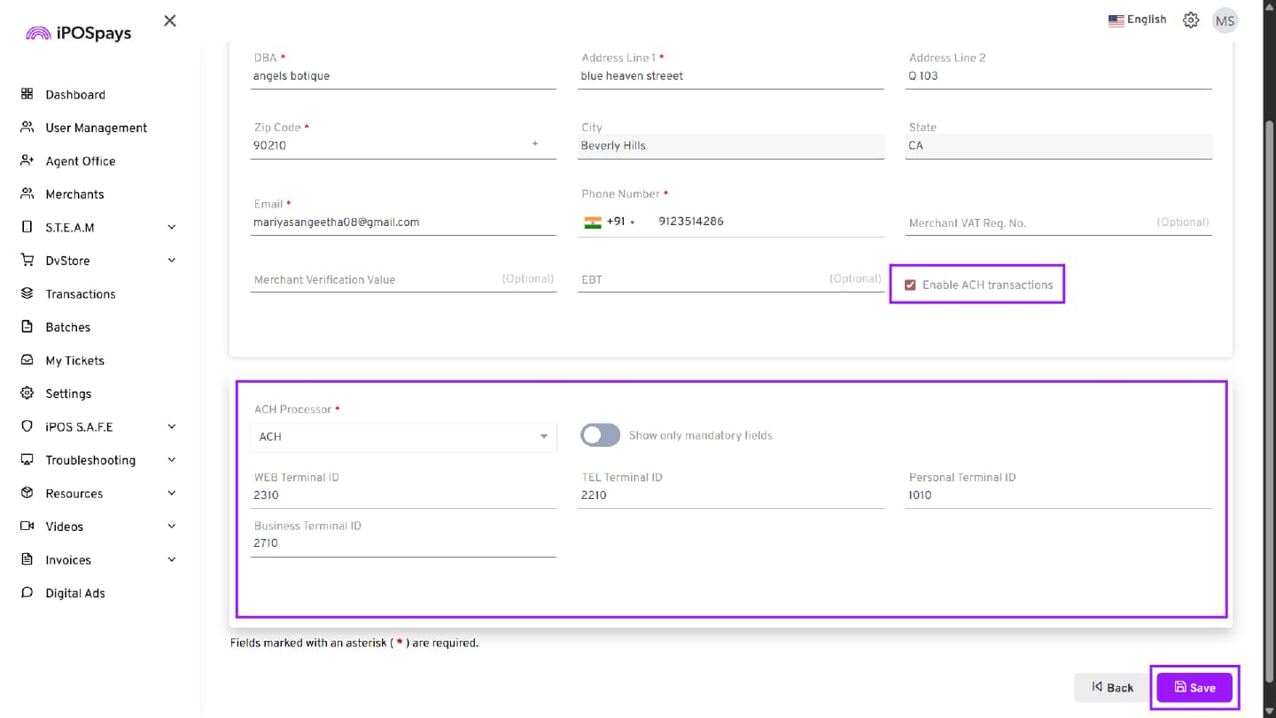This screenshot has height=718, width=1276.
Task: Expand the S.T.E.A.M sidebar menu
Action: (x=172, y=227)
